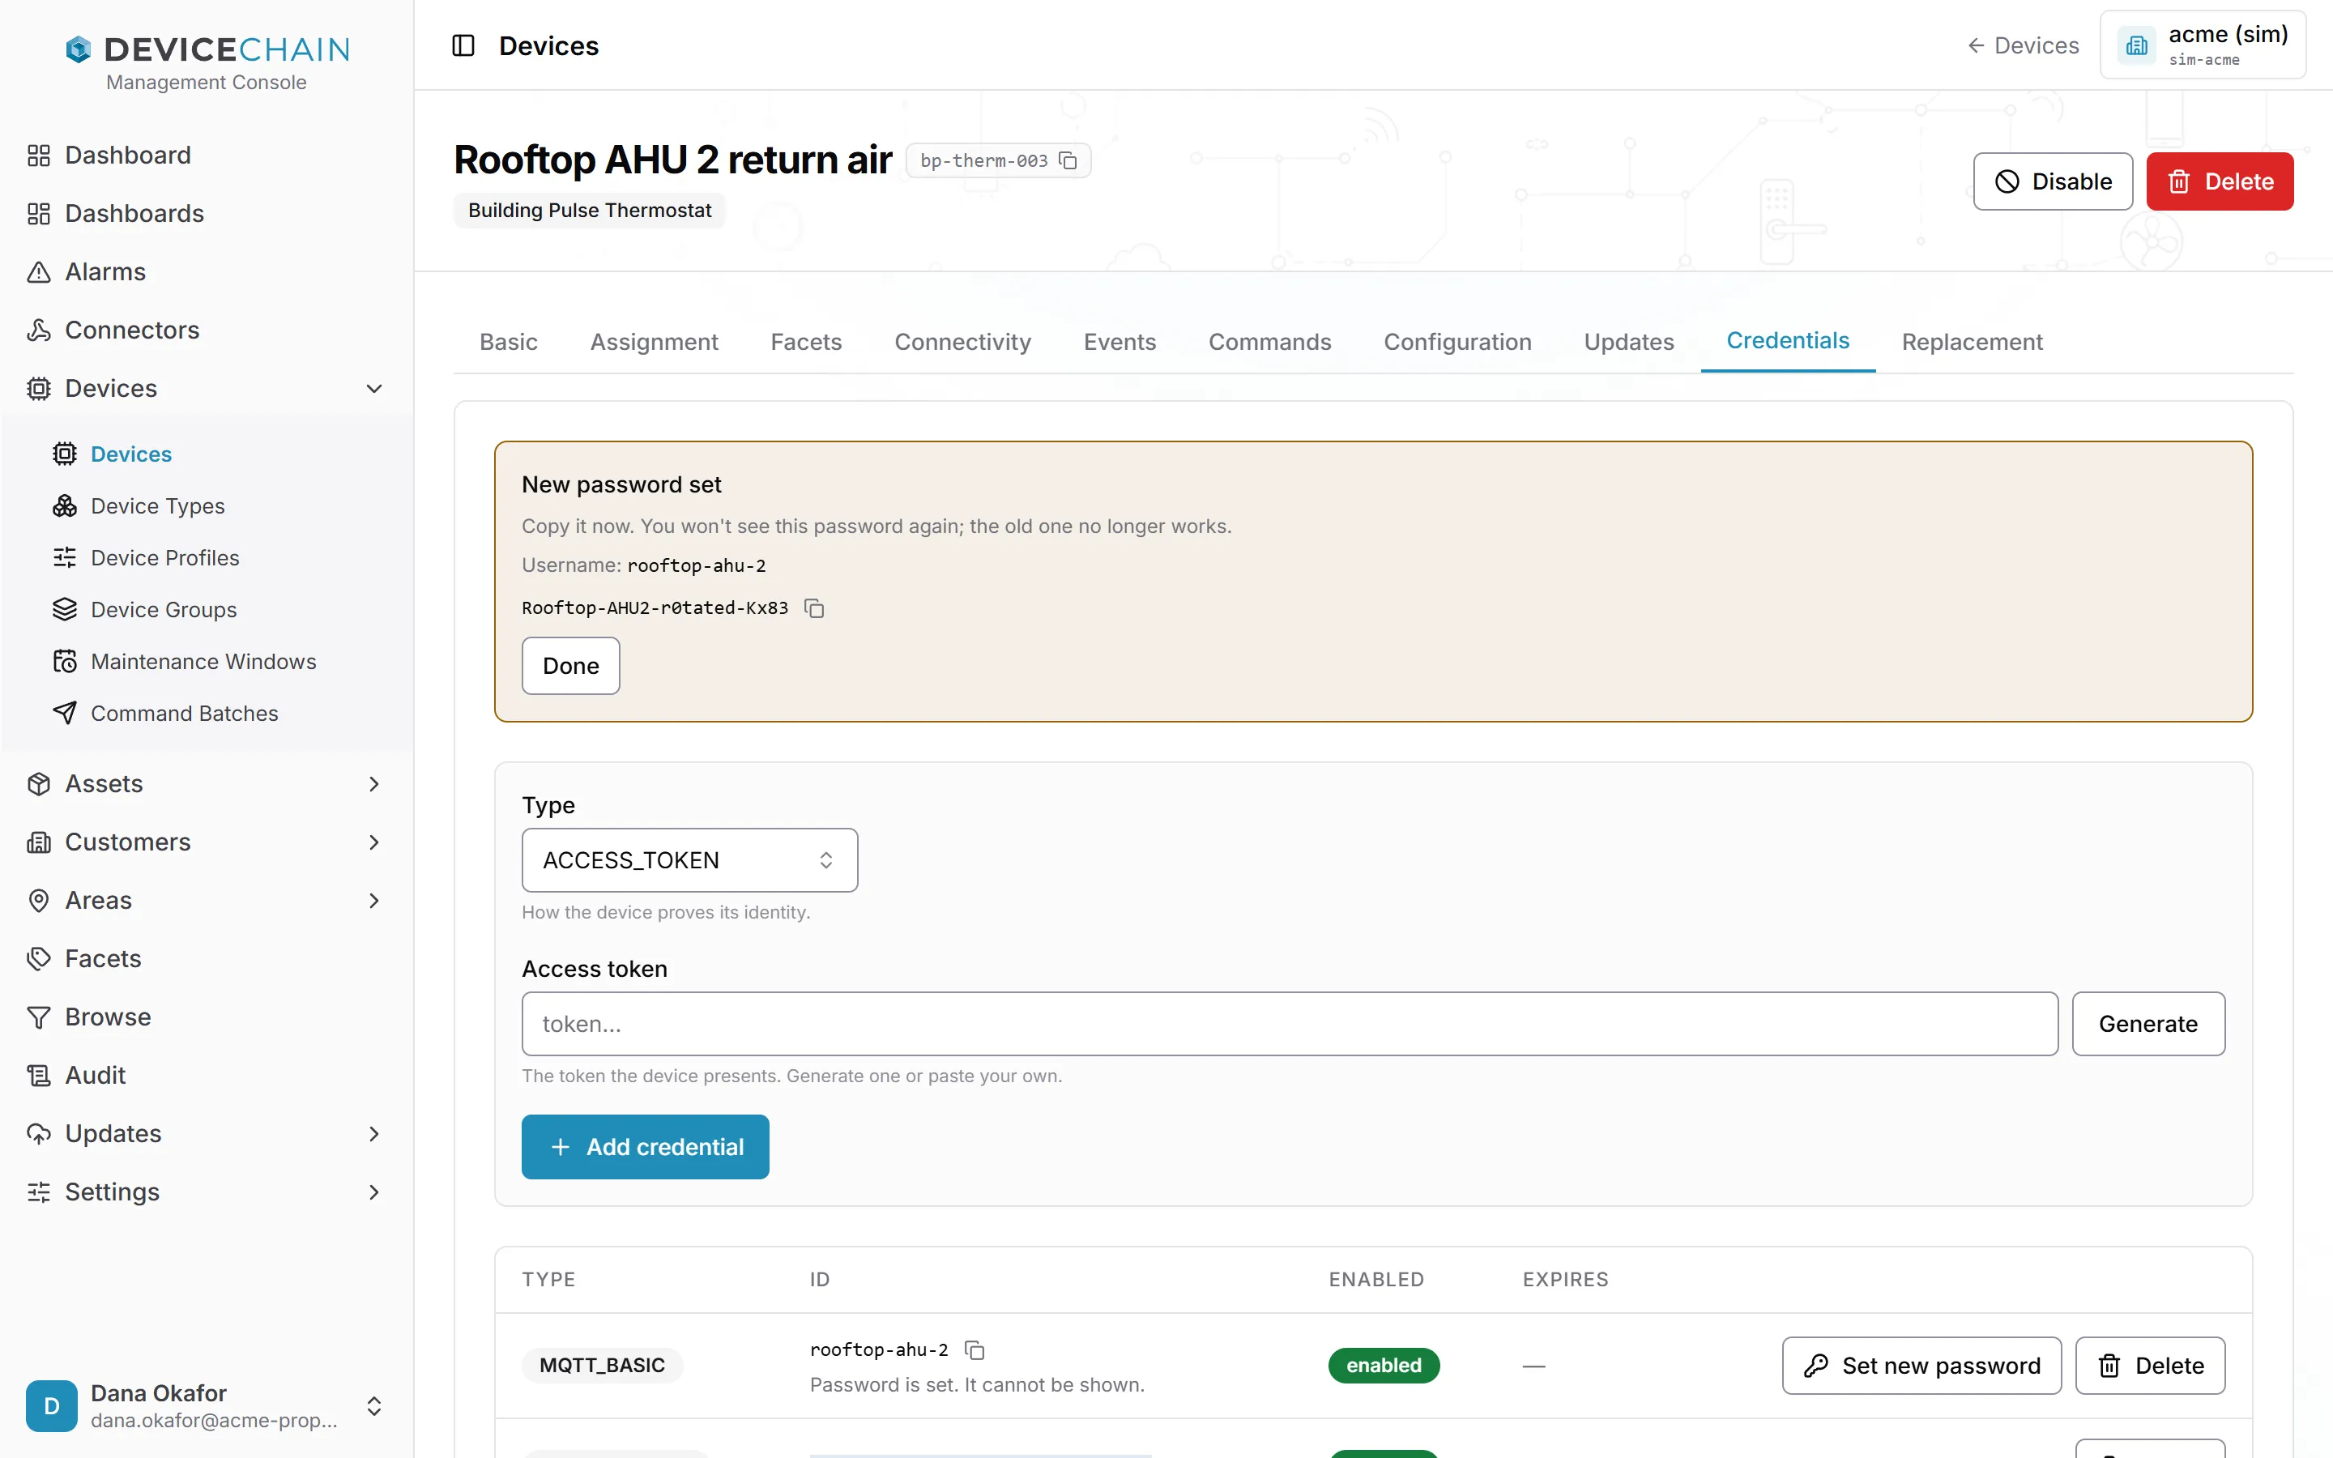The height and width of the screenshot is (1458, 2333).
Task: Switch to the Basic tab
Action: pos(508,341)
